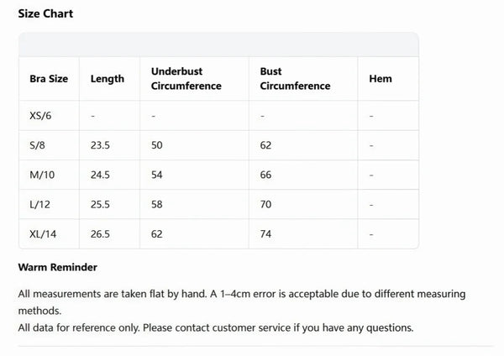
Task: Click the Warm Reminder heading
Action: pos(57,267)
